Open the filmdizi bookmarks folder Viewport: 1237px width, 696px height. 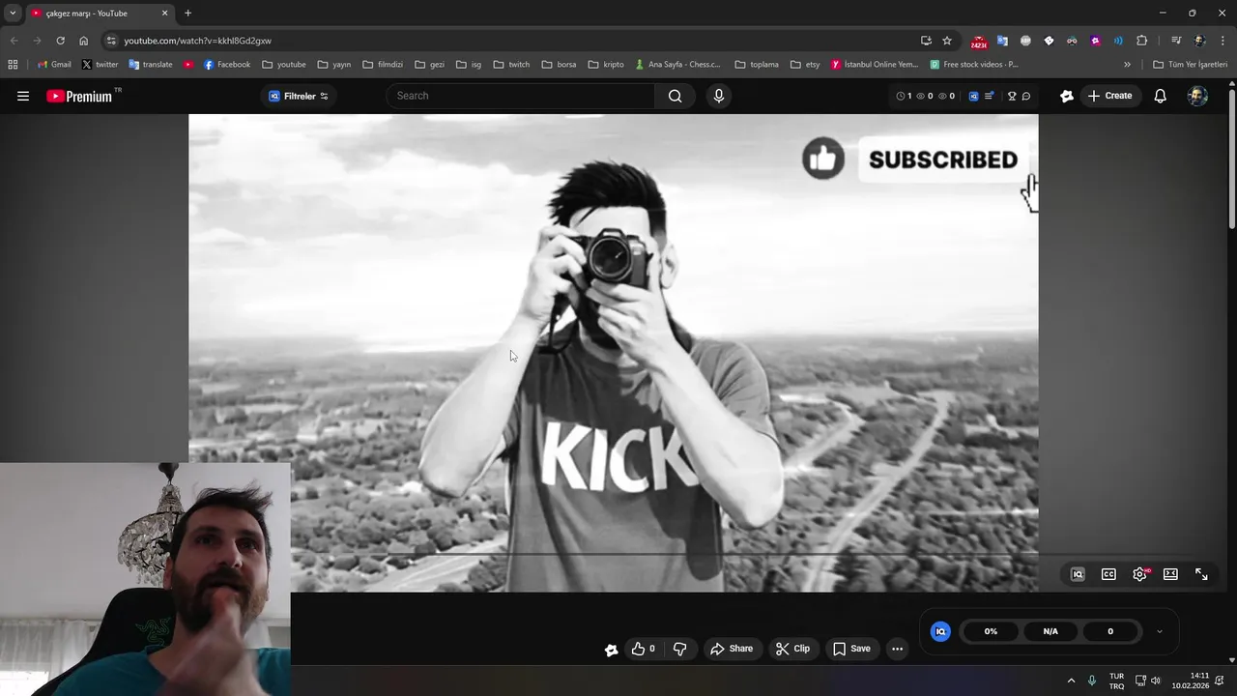383,65
